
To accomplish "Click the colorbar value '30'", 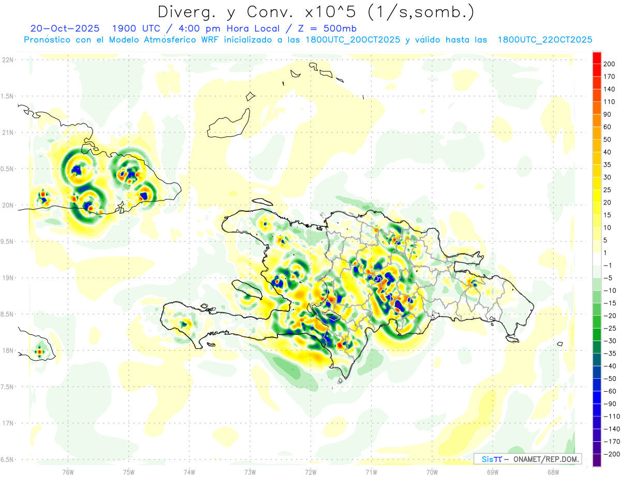I will (x=608, y=177).
